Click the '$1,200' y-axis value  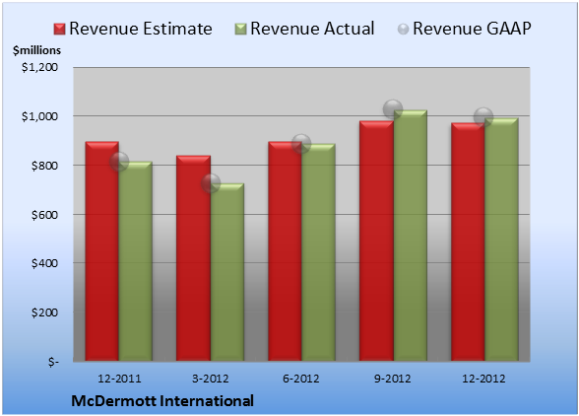[x=39, y=67]
